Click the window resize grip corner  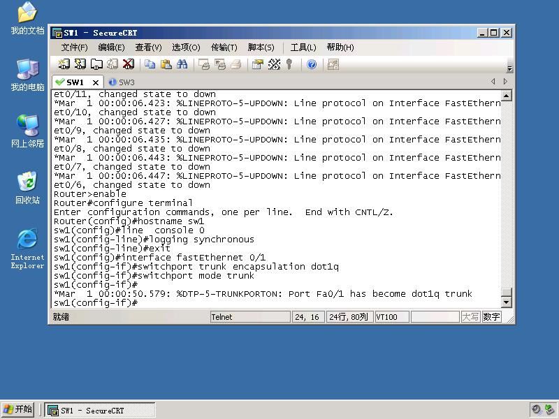pyautogui.click(x=510, y=318)
